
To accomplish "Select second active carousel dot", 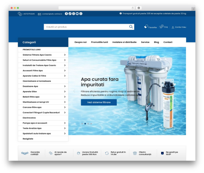I will tap(85, 124).
